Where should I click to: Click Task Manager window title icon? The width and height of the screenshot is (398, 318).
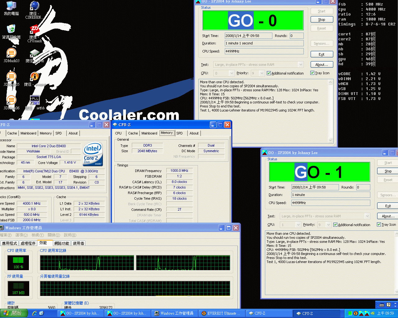click(2, 228)
